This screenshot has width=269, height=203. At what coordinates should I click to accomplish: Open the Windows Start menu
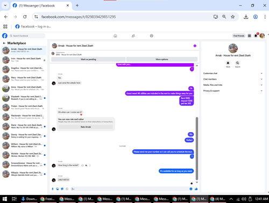(5, 199)
